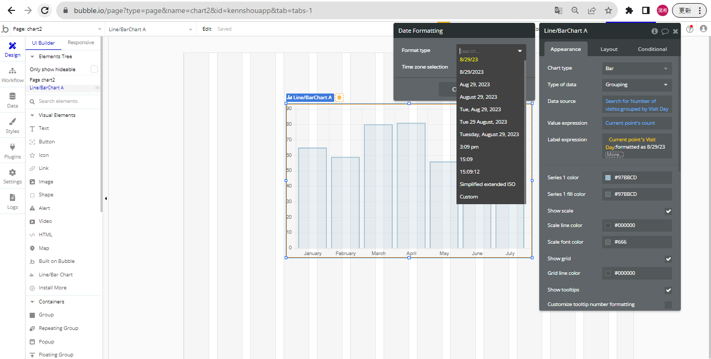The height and width of the screenshot is (359, 711).
Task: Open browser extensions puzzle icon
Action: [x=629, y=10]
